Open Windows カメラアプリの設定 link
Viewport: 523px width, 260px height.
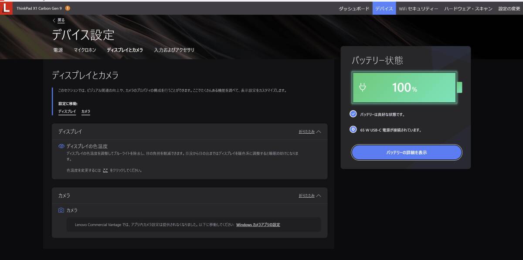[258, 225]
